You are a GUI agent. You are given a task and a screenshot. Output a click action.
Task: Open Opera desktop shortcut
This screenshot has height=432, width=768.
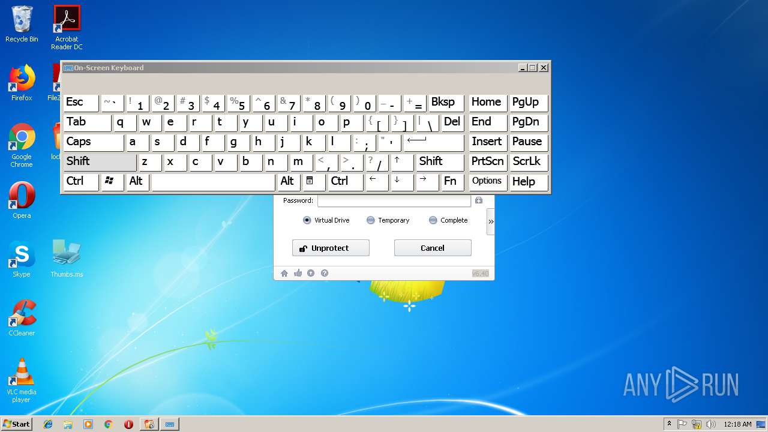tap(22, 200)
